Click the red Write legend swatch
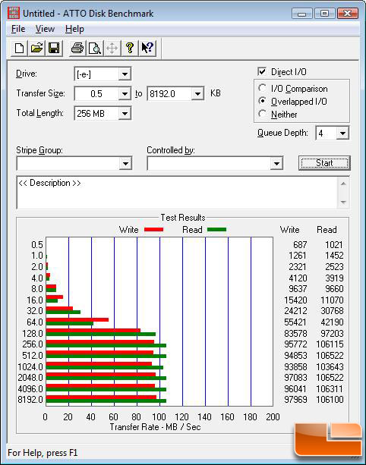Viewport: 366px width, 465px height. 153,230
